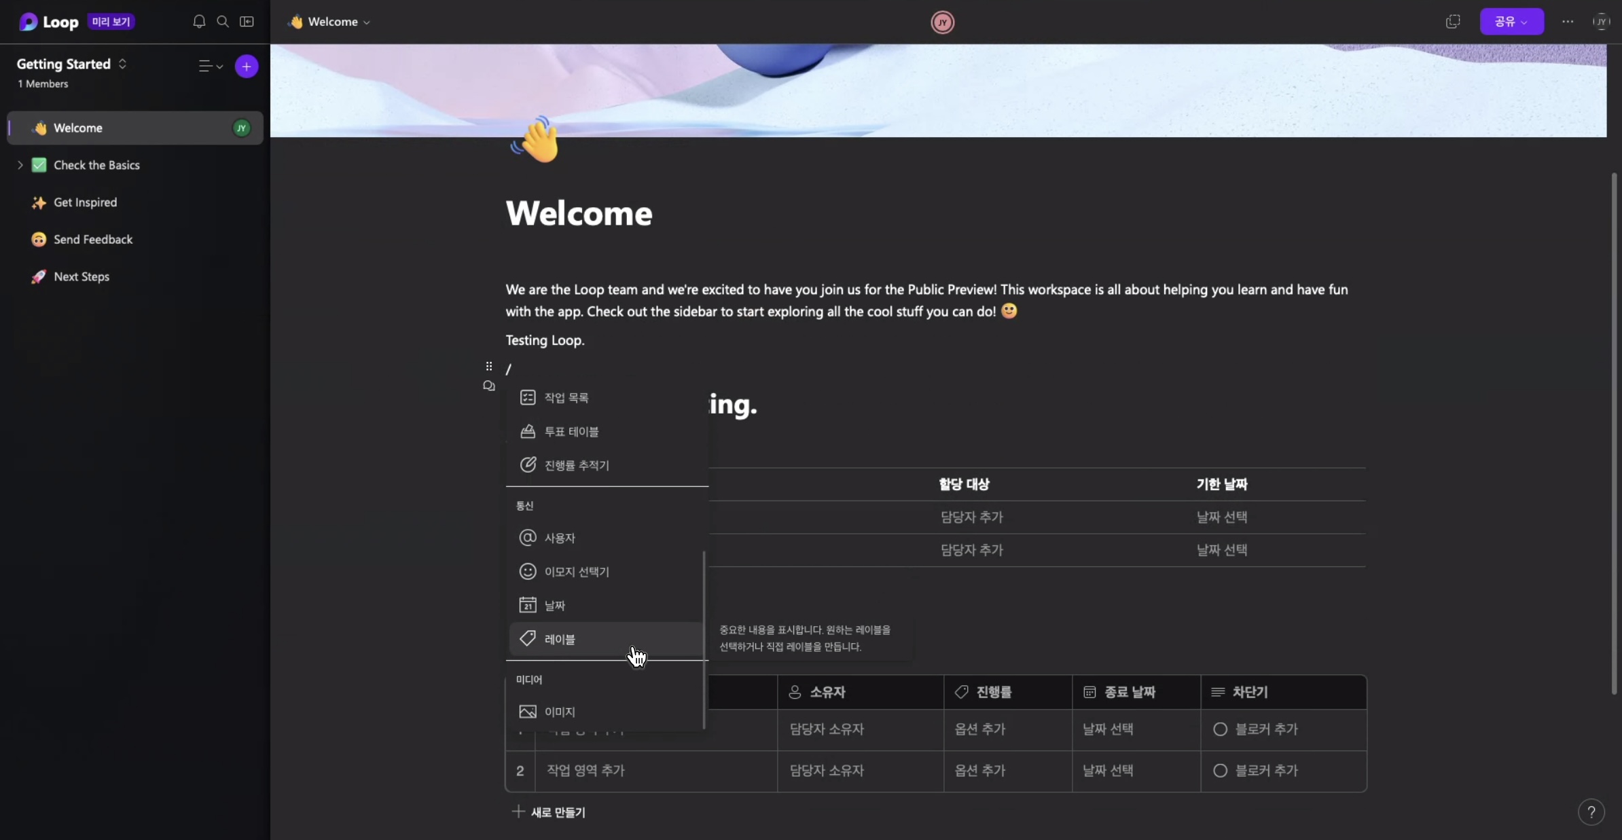
Task: Copy as Loop component icon
Action: [1453, 22]
